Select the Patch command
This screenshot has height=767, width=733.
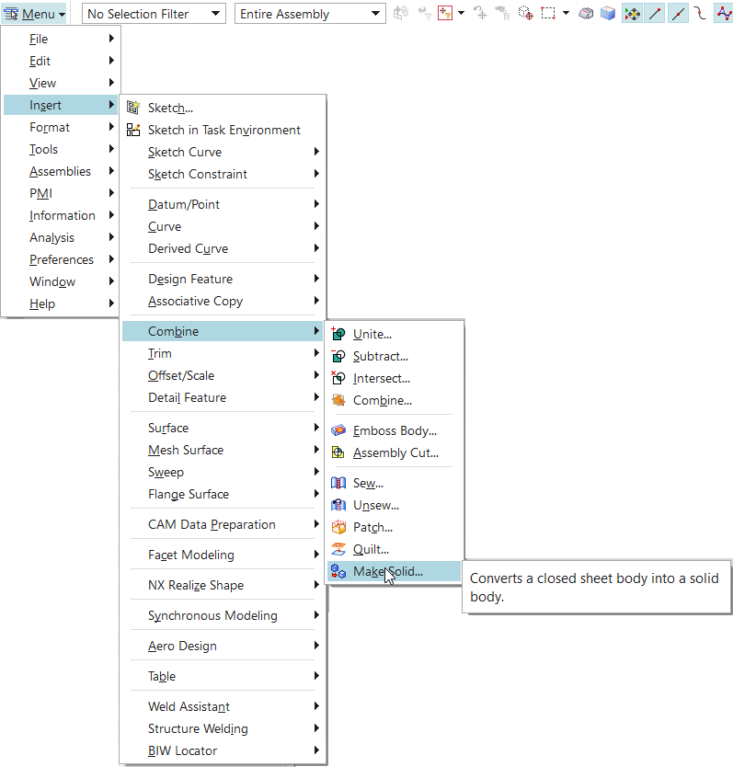point(372,528)
